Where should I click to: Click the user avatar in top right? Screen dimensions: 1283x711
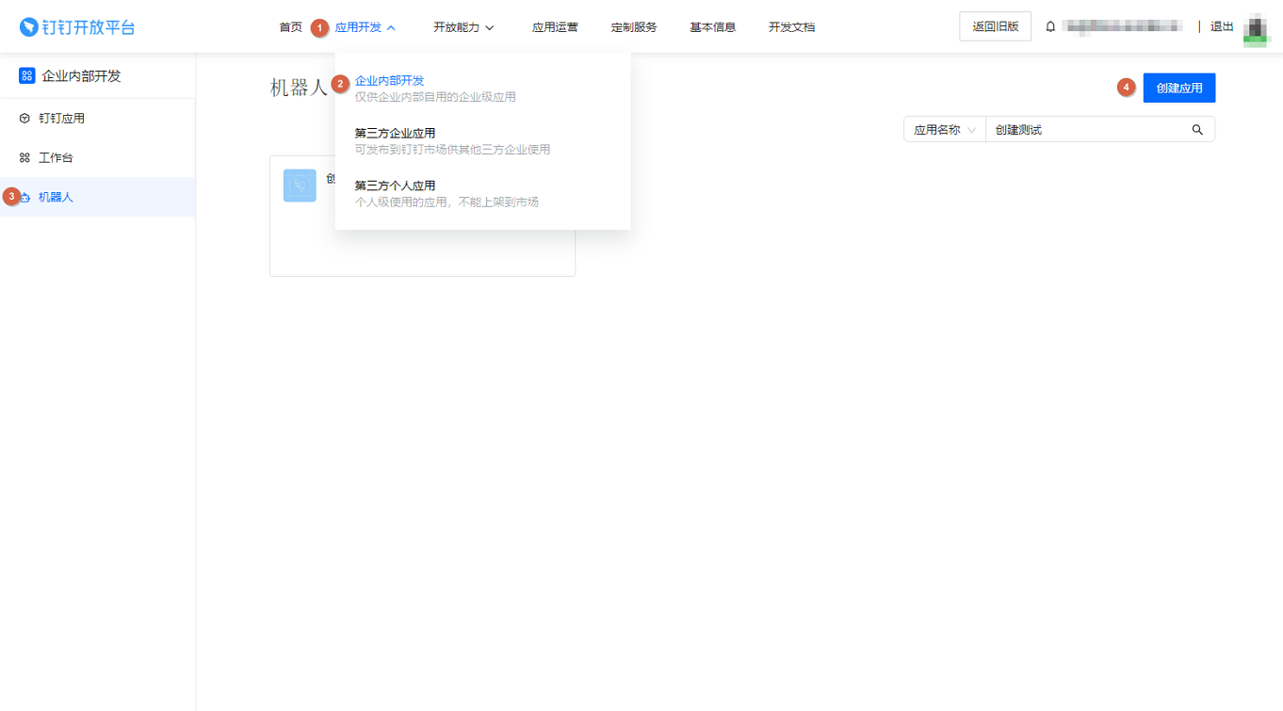pyautogui.click(x=1254, y=28)
